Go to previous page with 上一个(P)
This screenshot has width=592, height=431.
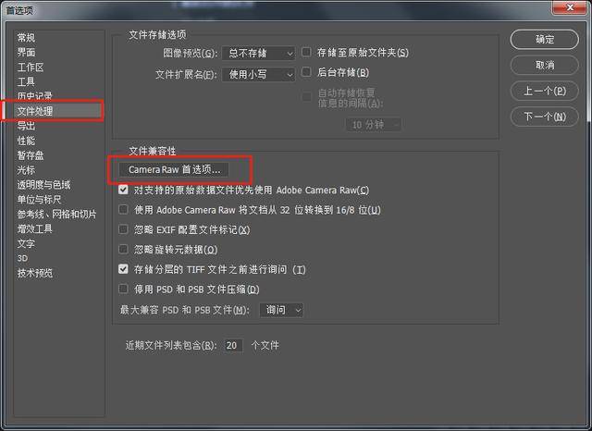point(544,91)
